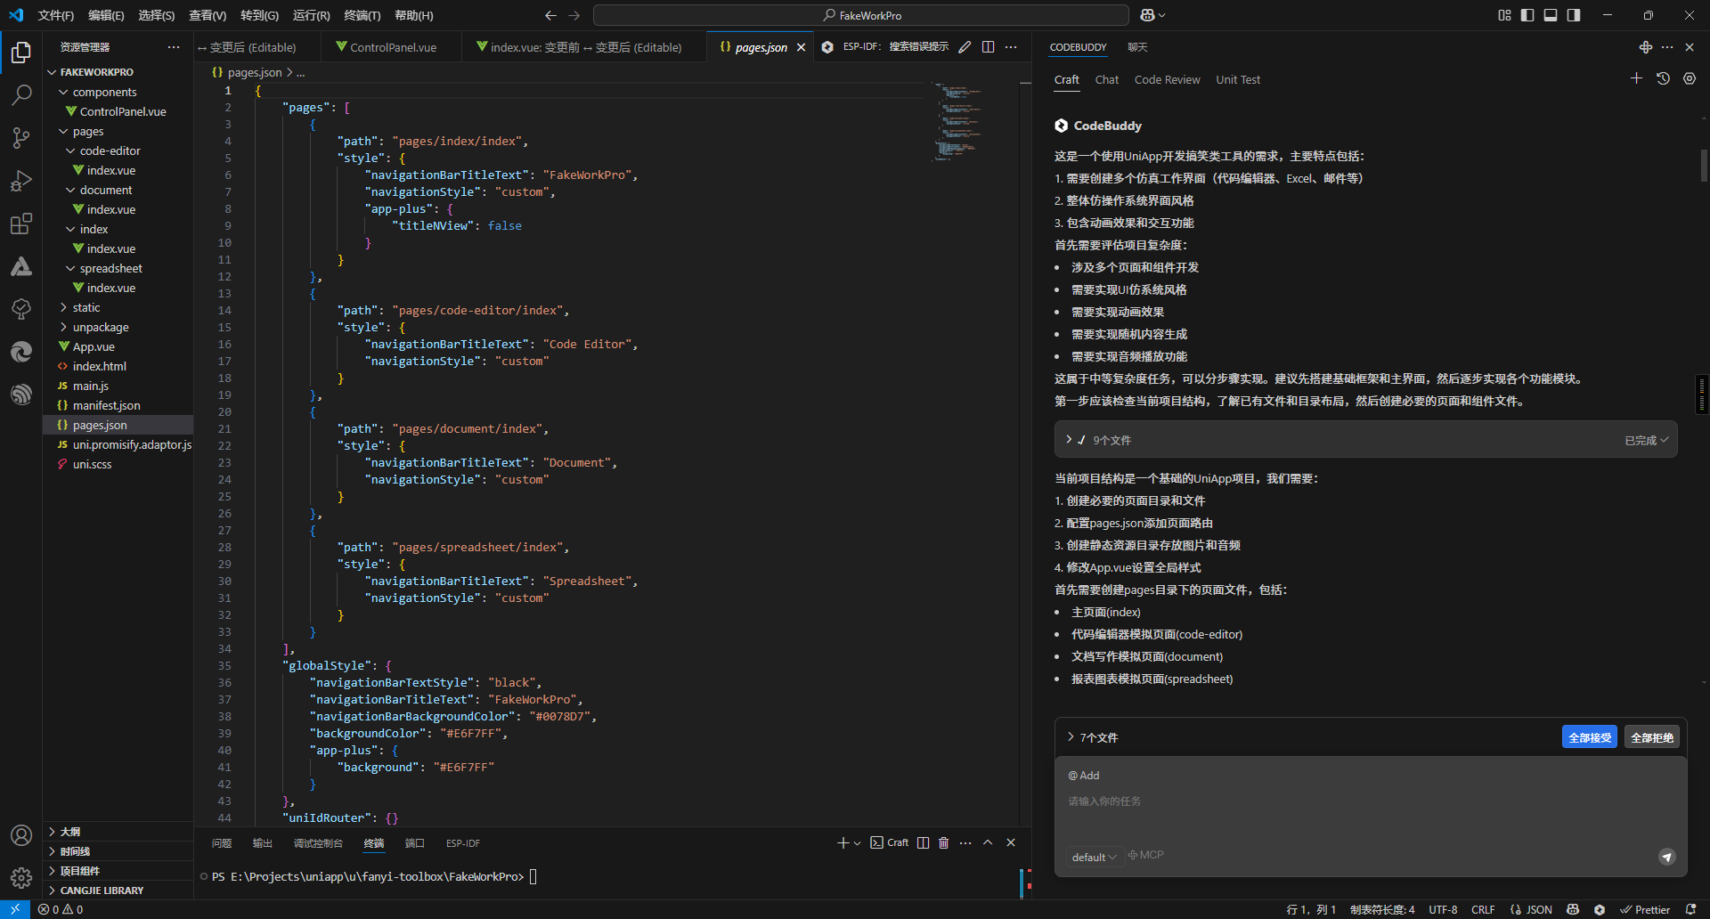Maximize the terminal panel with the chevron

(988, 842)
